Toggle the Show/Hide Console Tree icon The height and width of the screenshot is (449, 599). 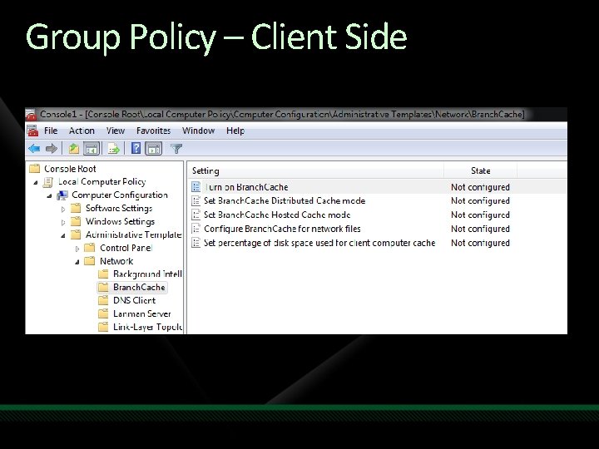click(x=92, y=149)
